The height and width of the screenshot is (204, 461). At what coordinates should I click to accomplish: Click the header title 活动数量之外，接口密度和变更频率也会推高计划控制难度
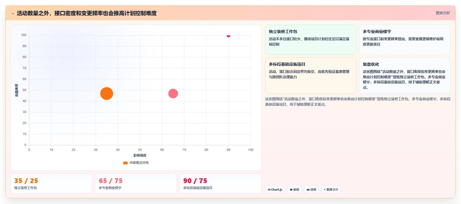tap(87, 13)
